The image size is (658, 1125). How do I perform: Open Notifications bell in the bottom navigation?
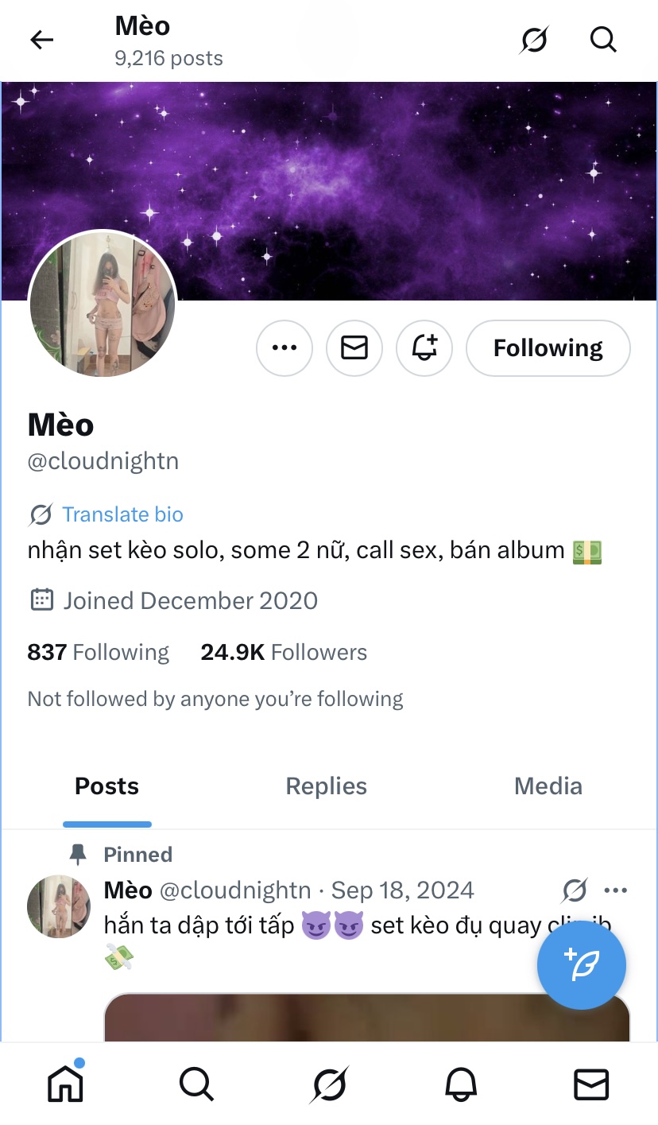click(x=461, y=1084)
